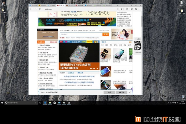Open the Sony Xperia Z3+ ad

click(x=47, y=34)
